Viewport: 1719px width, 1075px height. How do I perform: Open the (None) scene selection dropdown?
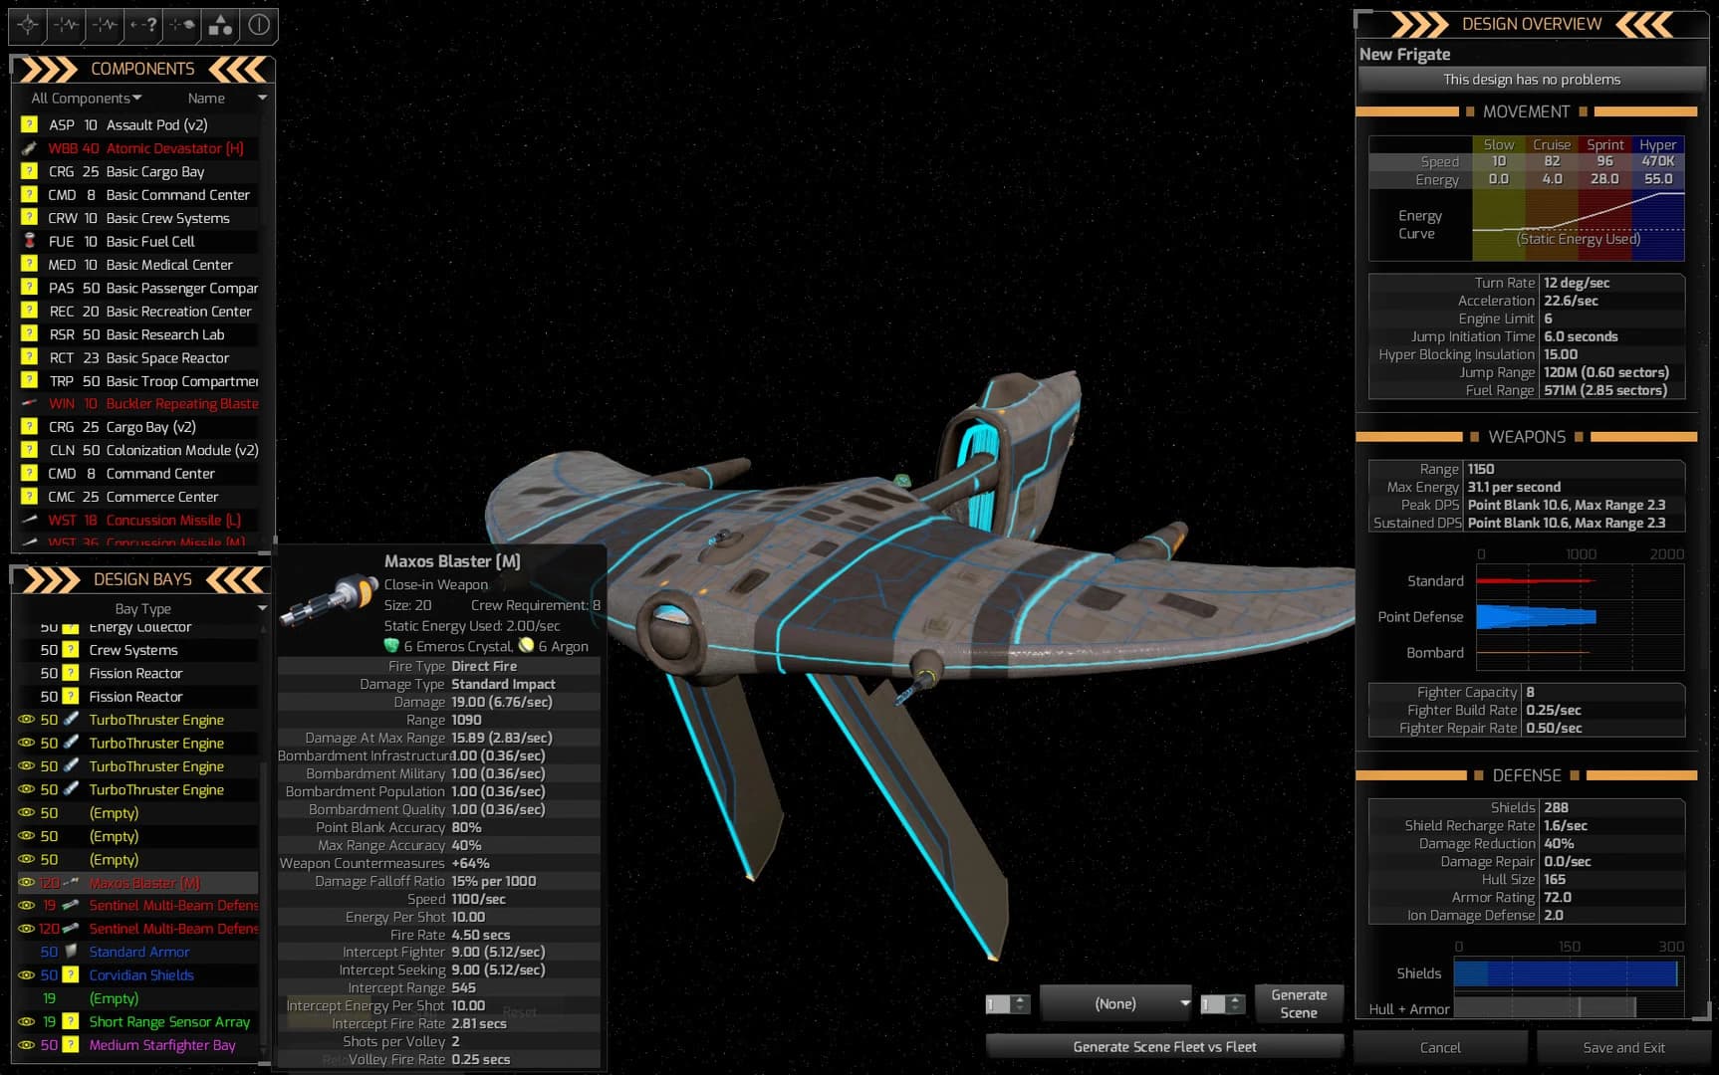(1115, 1003)
